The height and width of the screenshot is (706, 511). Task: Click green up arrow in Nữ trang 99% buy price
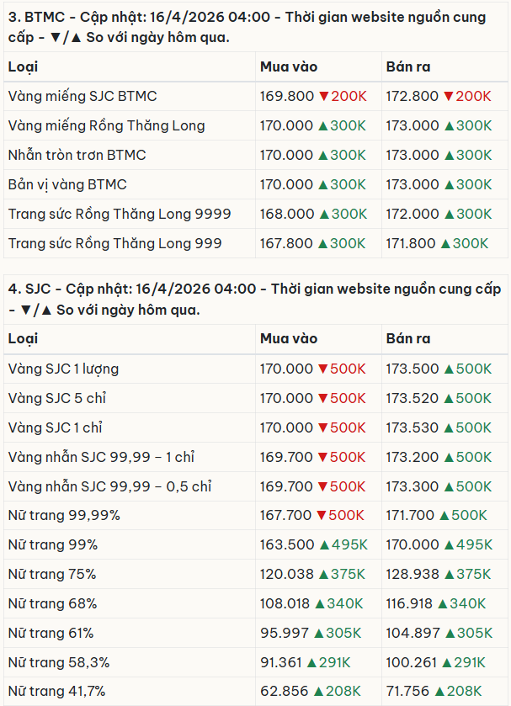point(324,544)
